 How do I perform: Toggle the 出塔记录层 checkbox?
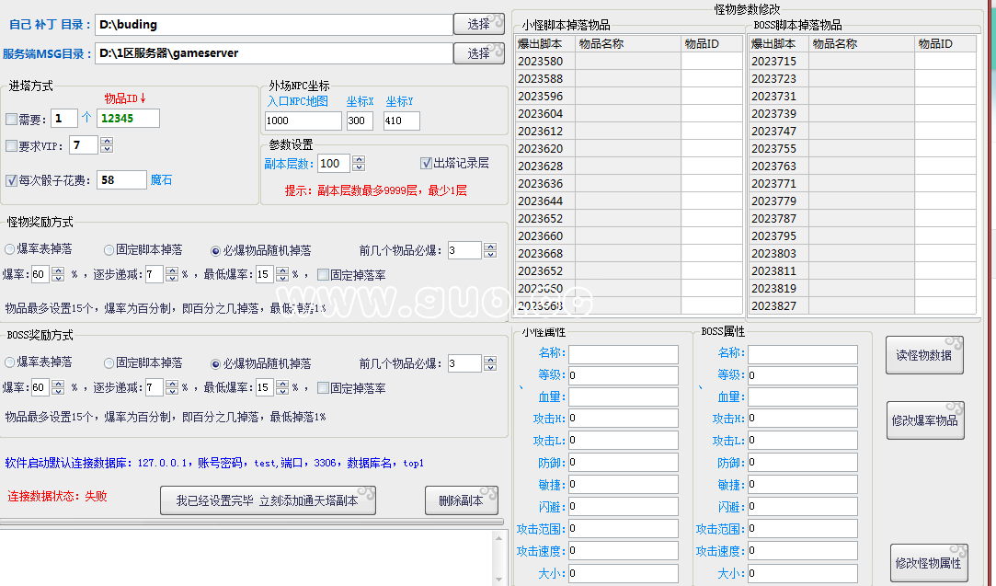pos(426,163)
